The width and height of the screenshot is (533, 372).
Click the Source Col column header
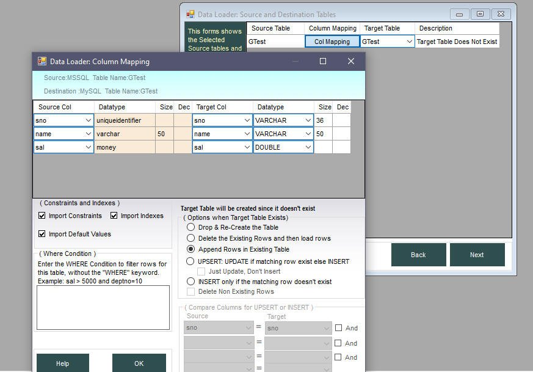click(63, 107)
